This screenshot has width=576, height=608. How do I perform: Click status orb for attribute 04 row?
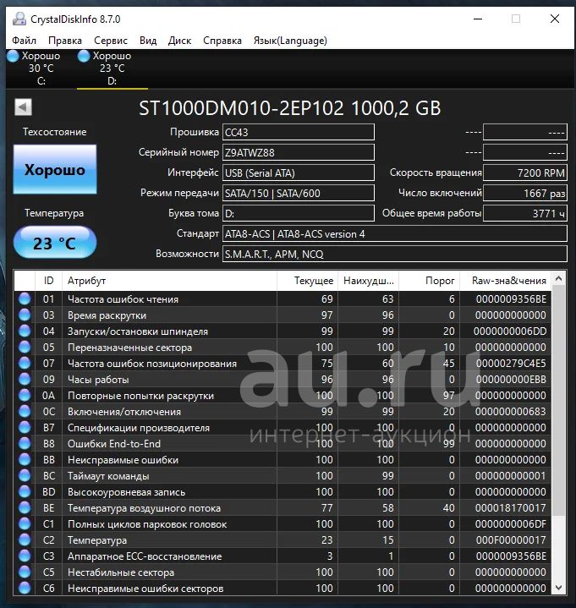(25, 331)
